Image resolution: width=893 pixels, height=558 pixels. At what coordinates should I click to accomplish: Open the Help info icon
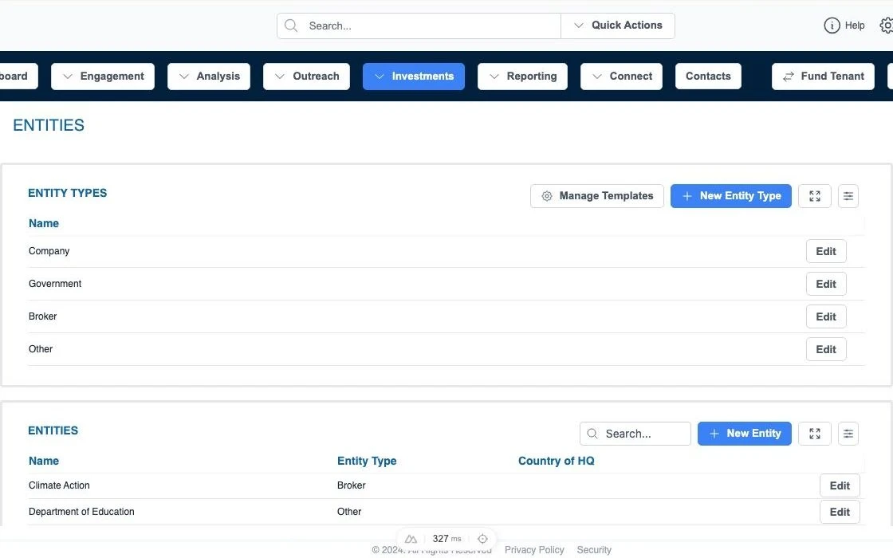point(832,26)
